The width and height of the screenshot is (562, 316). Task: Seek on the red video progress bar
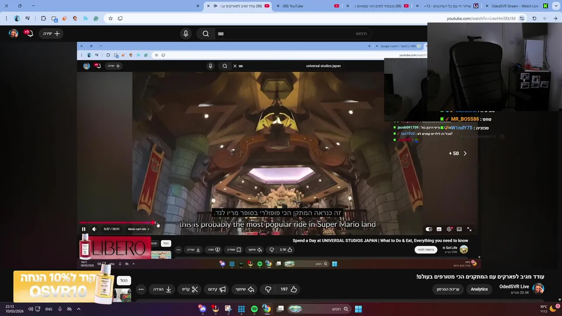116,223
